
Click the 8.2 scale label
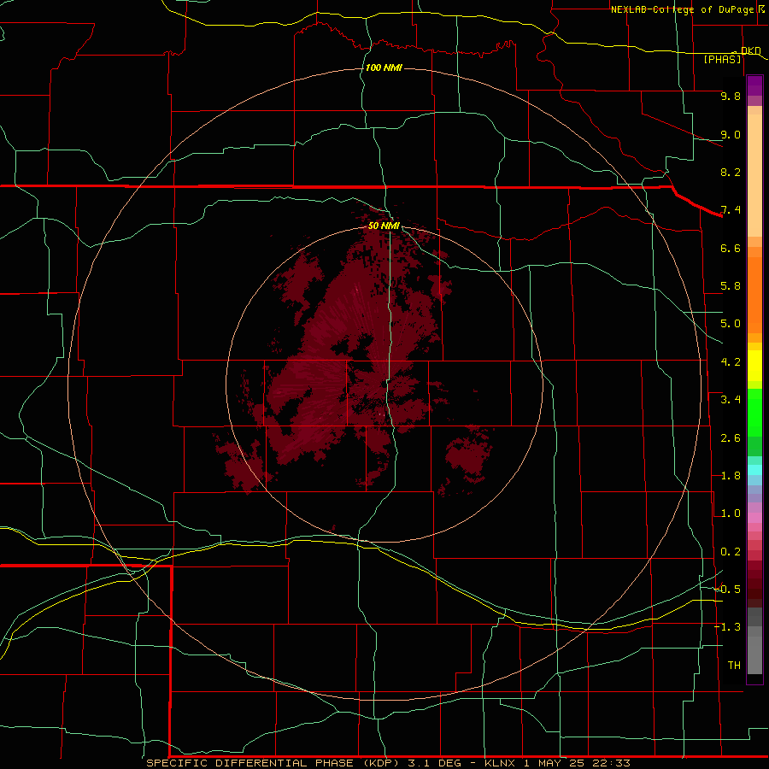pos(731,172)
